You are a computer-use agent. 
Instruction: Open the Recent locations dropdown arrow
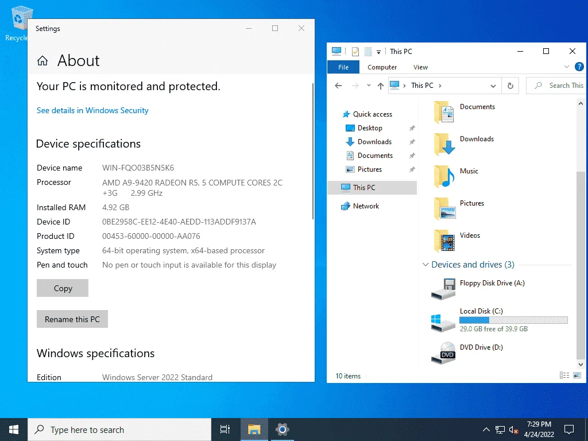[x=369, y=86]
